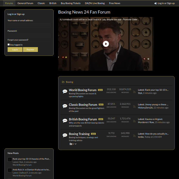Click the open folder icon beside Boxing

point(63,82)
